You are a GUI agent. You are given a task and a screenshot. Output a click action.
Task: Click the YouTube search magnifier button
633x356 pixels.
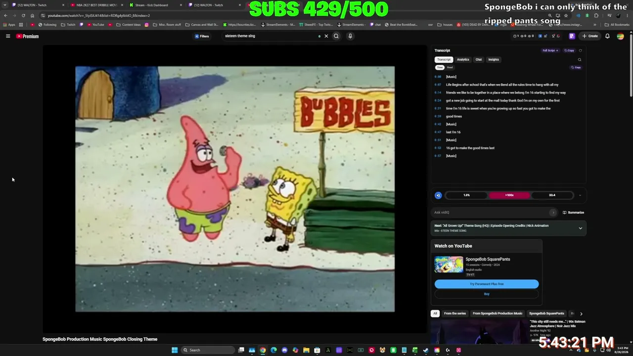pos(336,36)
